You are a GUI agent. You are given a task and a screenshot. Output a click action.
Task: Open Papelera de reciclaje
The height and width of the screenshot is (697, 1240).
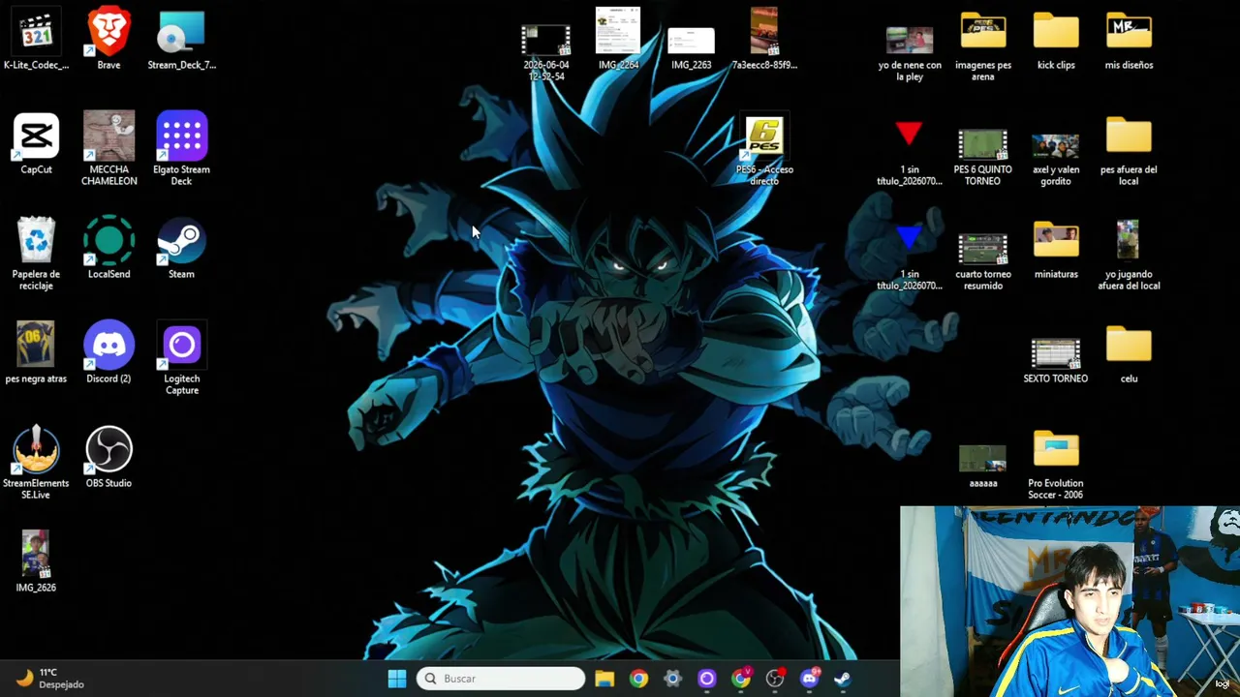(x=36, y=254)
